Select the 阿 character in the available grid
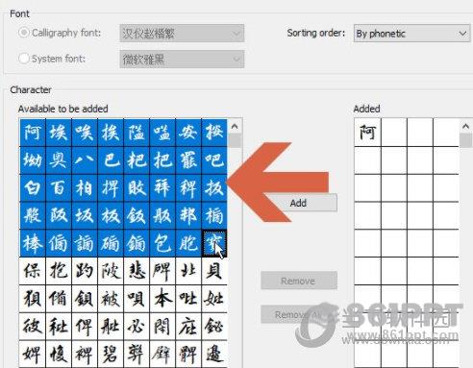473x368 pixels. [33, 133]
